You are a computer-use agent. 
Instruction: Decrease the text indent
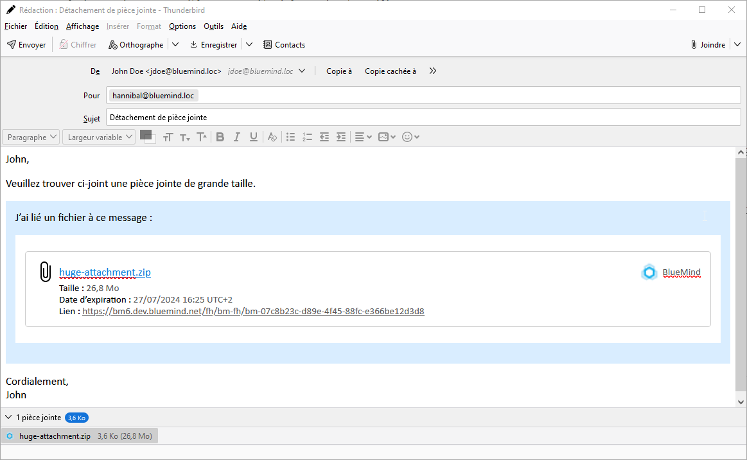click(324, 137)
